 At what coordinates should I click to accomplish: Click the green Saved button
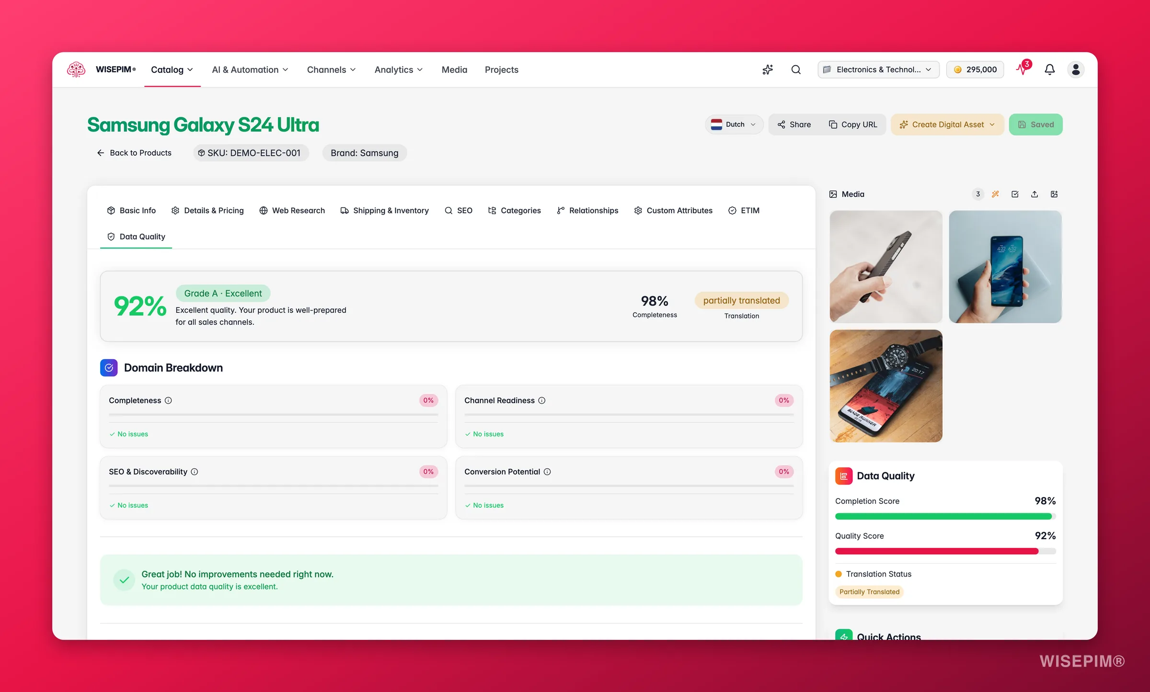[1035, 125]
